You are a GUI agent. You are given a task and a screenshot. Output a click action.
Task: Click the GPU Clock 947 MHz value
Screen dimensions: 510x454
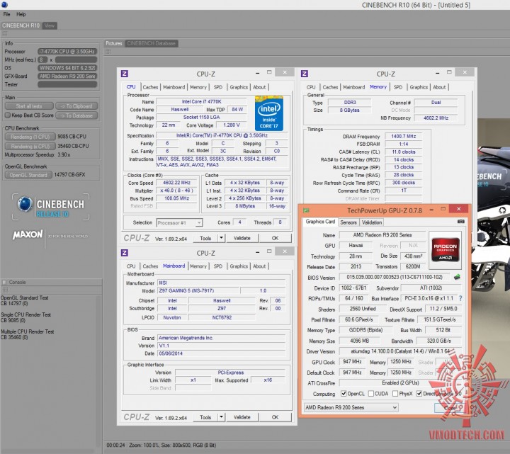coord(352,362)
